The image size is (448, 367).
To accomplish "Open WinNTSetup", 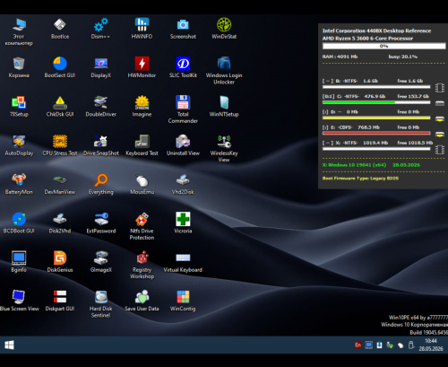I will pos(224,107).
